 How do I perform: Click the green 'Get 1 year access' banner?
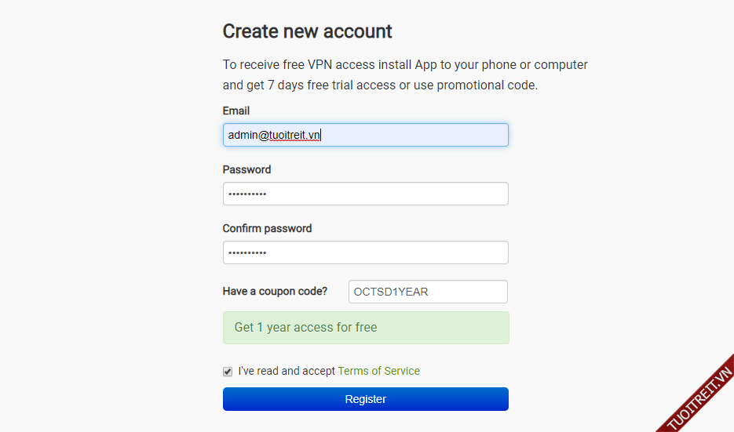click(365, 328)
